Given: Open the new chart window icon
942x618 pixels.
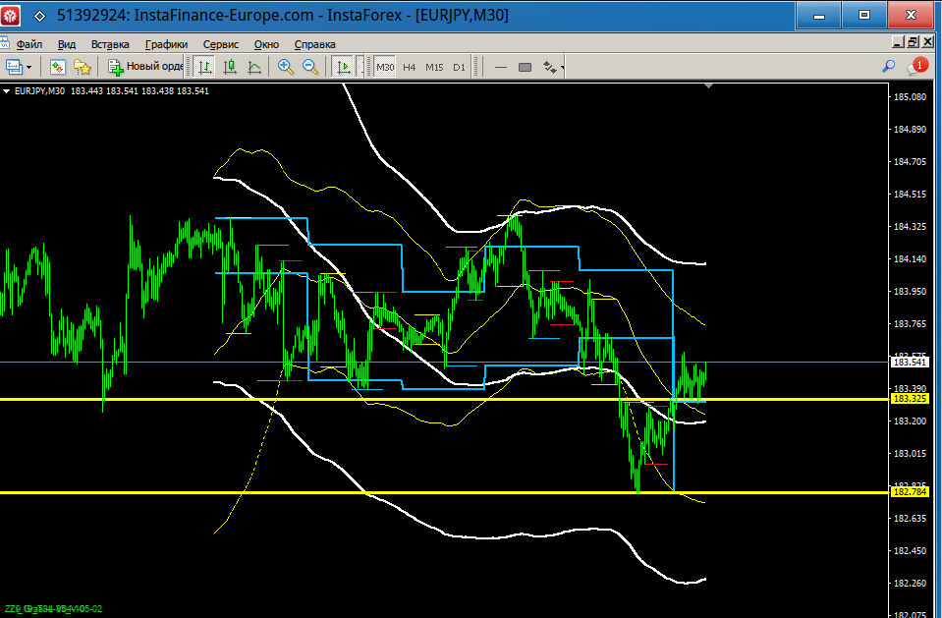Looking at the screenshot, I should pyautogui.click(x=13, y=67).
